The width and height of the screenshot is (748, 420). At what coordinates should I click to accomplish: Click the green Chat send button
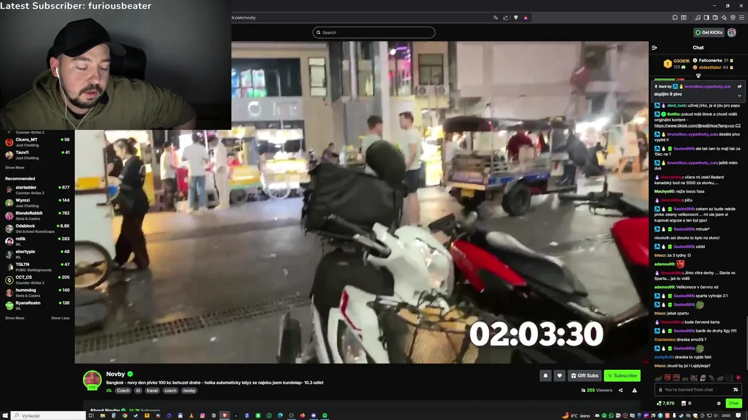(x=734, y=403)
